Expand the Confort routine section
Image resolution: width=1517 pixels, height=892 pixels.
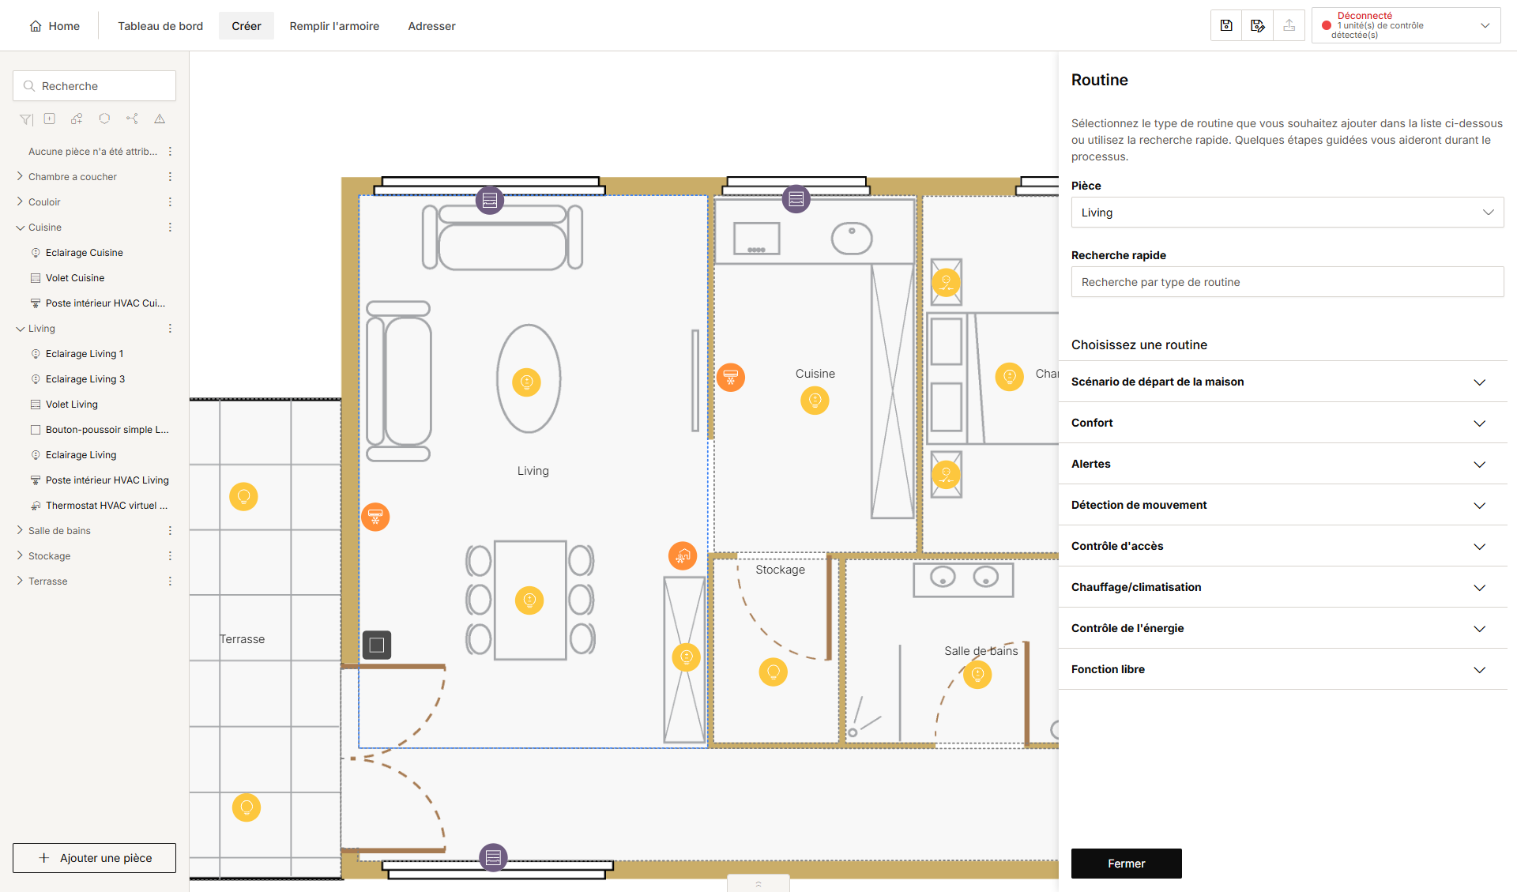(1283, 423)
